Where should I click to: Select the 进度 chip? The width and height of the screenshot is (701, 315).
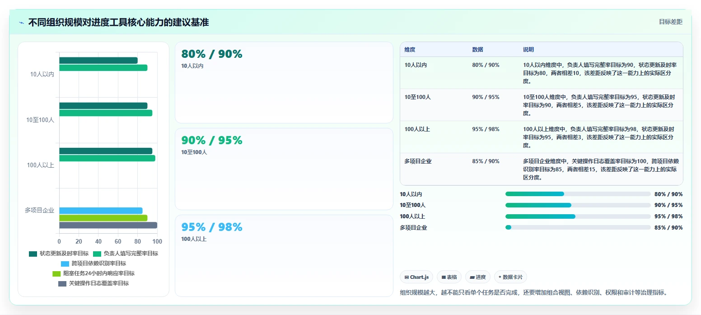click(x=477, y=277)
